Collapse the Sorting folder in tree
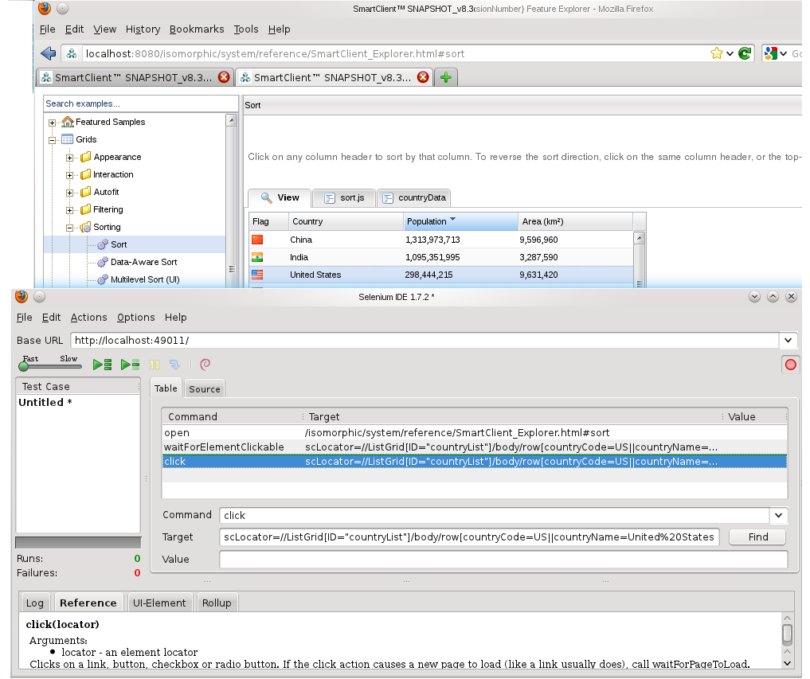The height and width of the screenshot is (679, 810). pyautogui.click(x=70, y=228)
